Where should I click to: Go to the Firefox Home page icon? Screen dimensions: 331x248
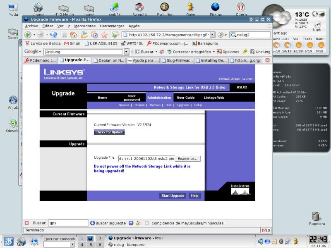tap(73, 35)
